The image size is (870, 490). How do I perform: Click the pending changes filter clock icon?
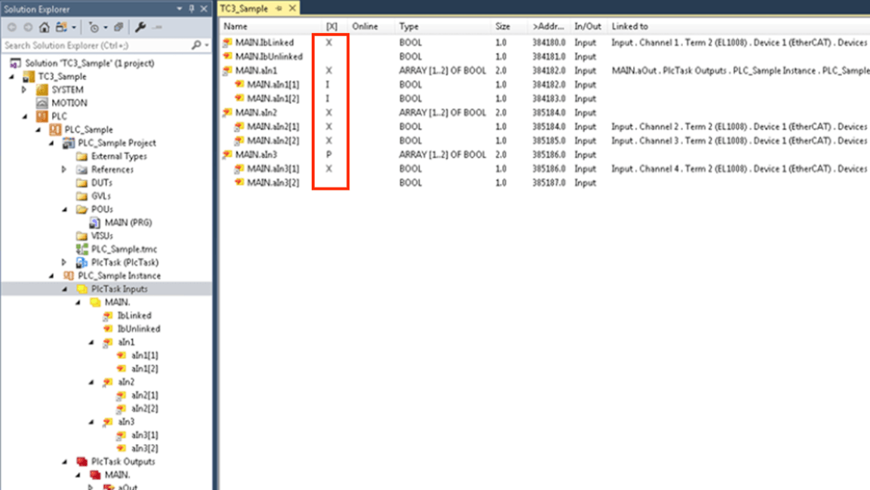point(94,27)
